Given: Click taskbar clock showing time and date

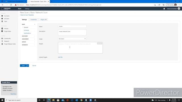Looking at the screenshot, I should tap(174, 100).
